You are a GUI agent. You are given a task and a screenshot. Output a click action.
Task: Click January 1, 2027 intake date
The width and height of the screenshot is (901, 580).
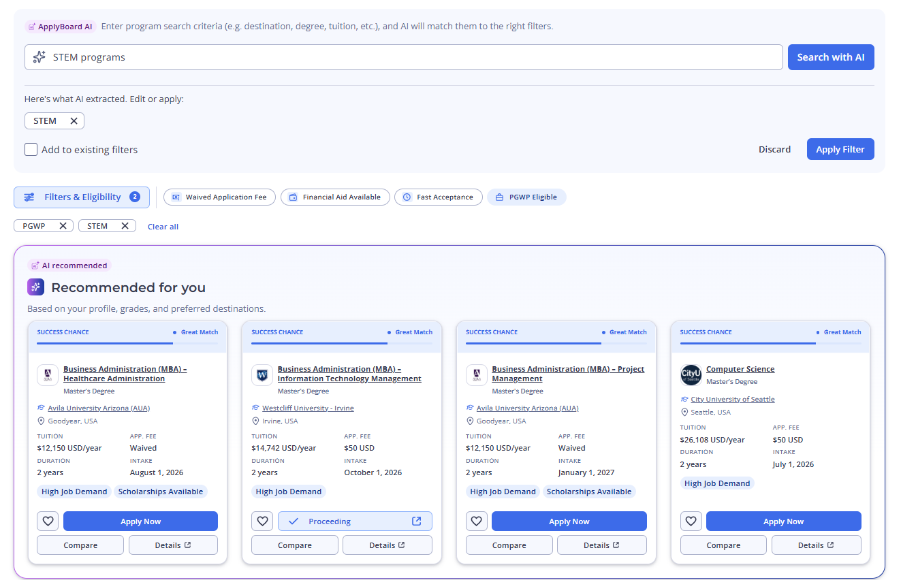click(586, 472)
